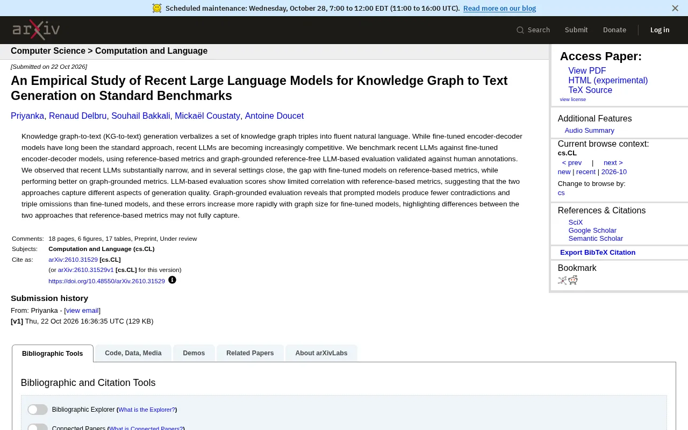
Task: Click the arXiv:2610.31529 cite link
Action: click(73, 260)
